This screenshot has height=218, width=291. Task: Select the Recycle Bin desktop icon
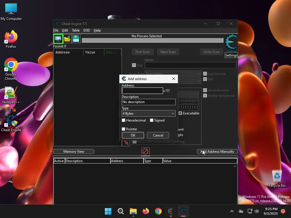pos(277,179)
